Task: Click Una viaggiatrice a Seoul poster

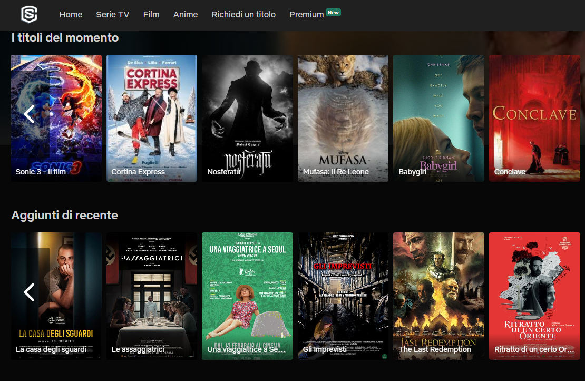Action: point(247,296)
